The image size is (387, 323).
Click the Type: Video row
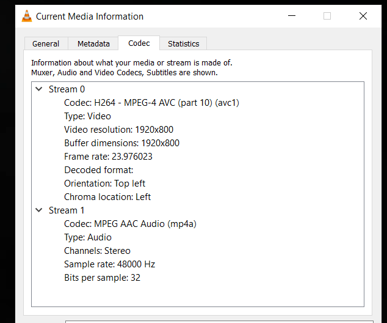87,116
